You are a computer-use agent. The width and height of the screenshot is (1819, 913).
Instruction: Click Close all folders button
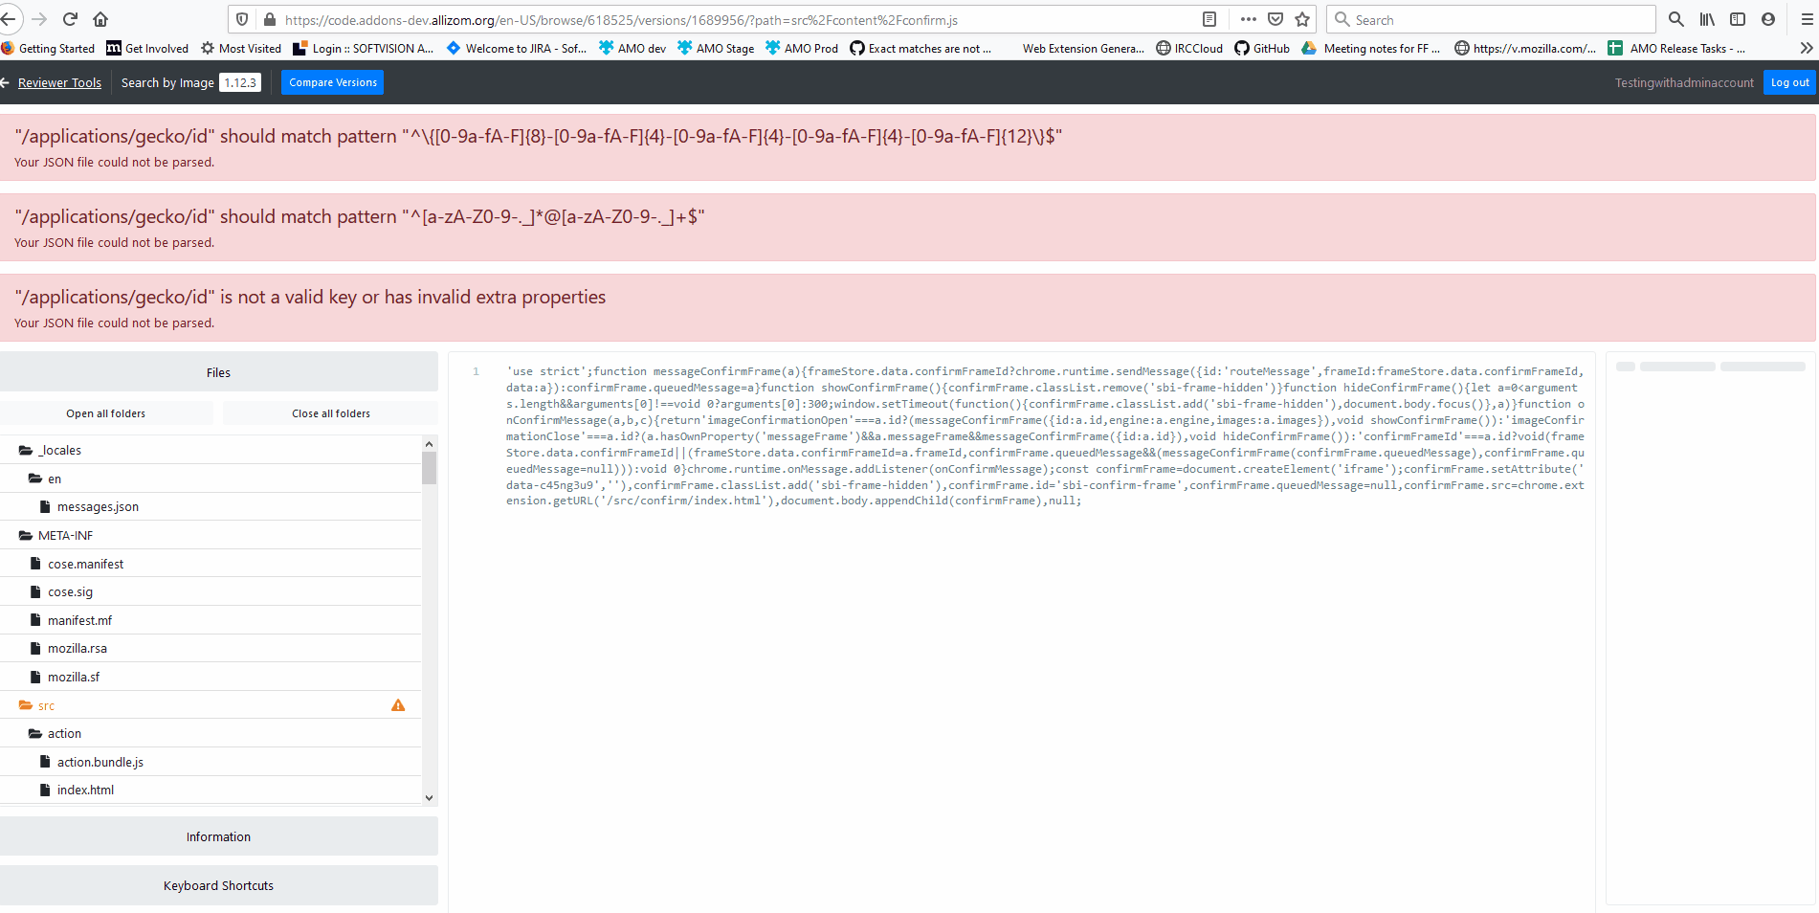tap(331, 413)
